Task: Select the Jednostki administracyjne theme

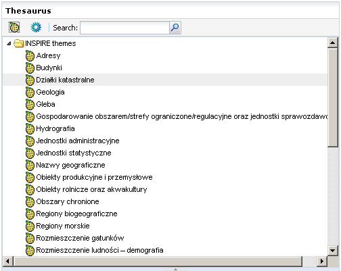Action: (x=78, y=141)
